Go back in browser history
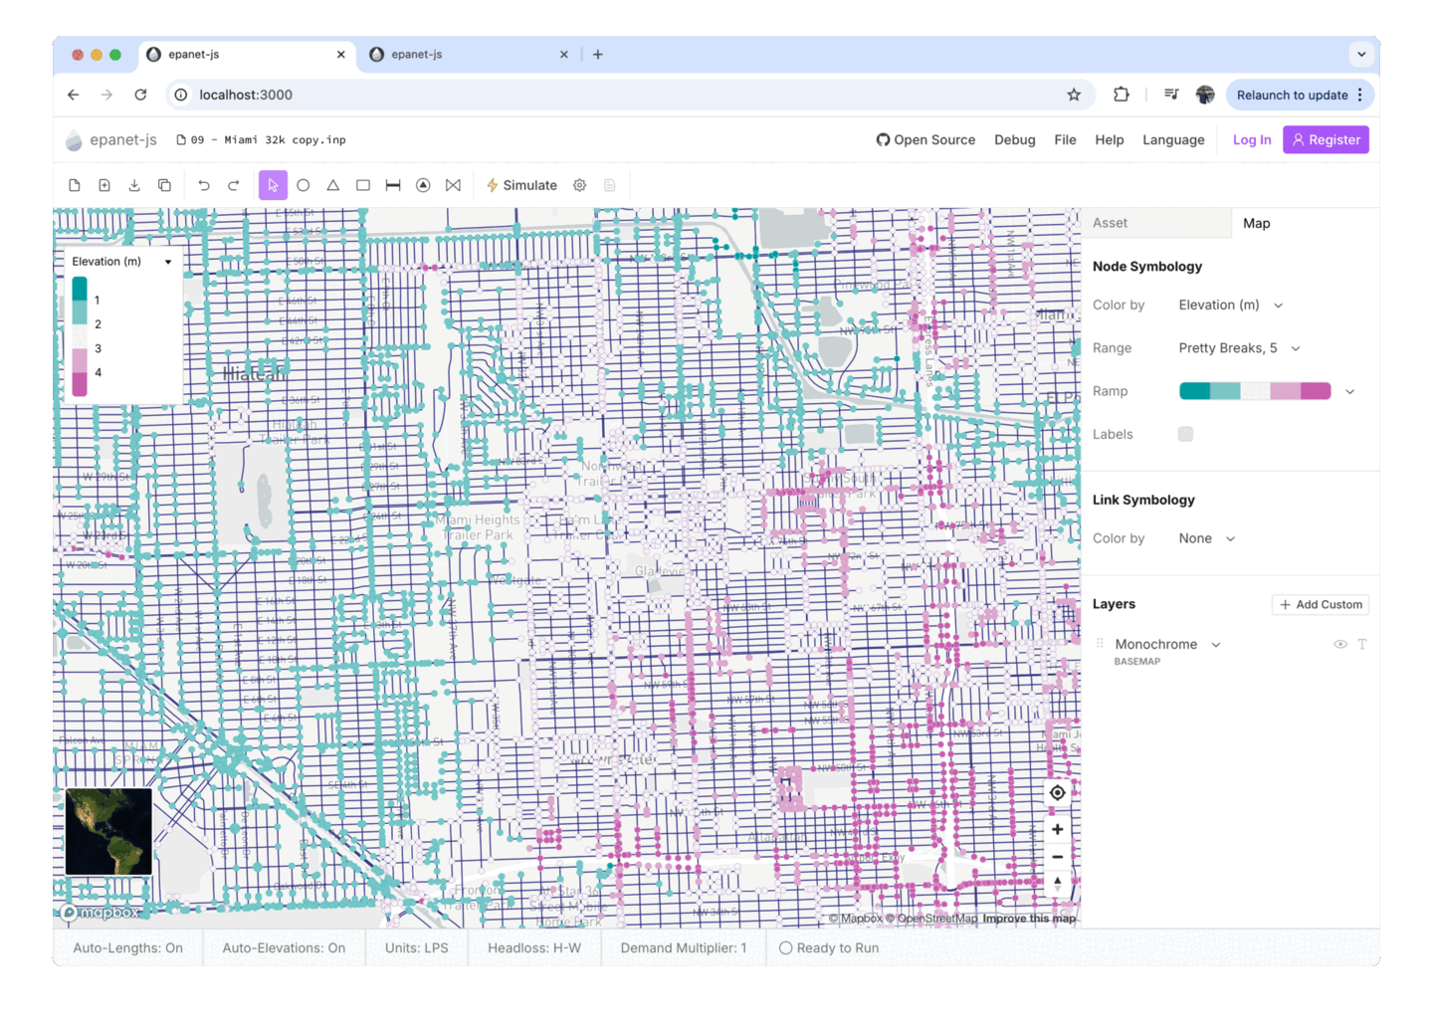This screenshot has width=1433, height=1036. (x=74, y=95)
